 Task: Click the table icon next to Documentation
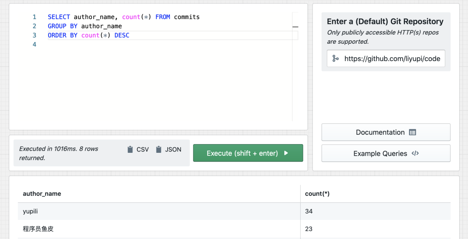click(413, 132)
